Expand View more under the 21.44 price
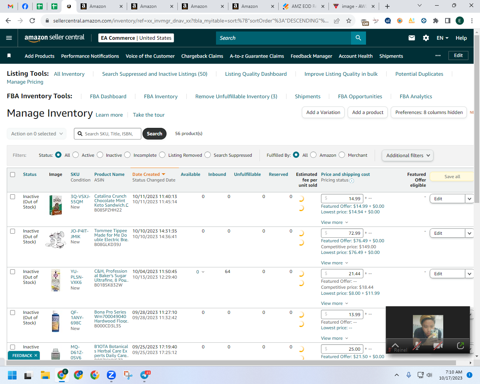The height and width of the screenshot is (384, 480). pos(334,303)
